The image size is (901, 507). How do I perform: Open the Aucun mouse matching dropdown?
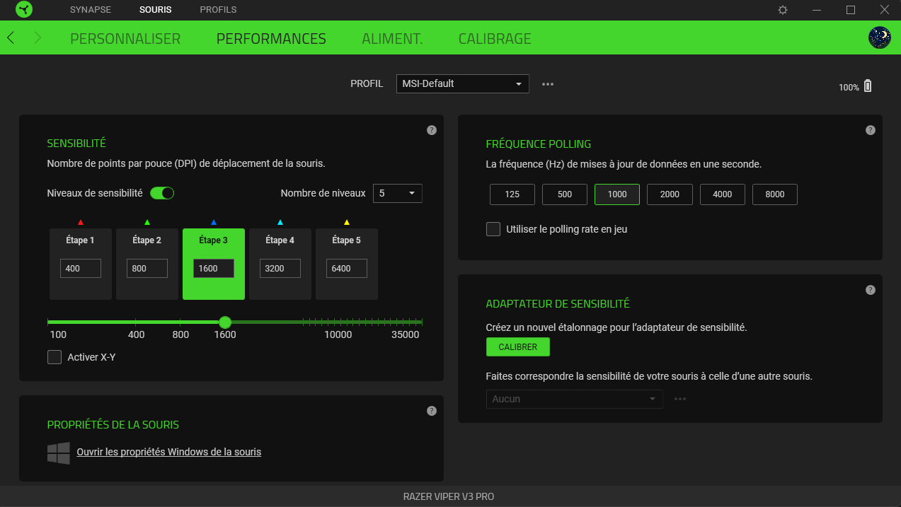(x=575, y=399)
